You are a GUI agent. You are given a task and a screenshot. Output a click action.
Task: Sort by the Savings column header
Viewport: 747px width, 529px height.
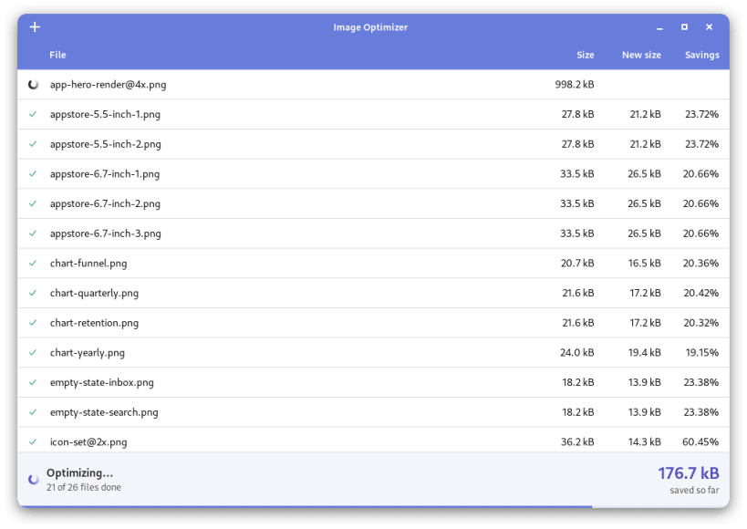pos(701,55)
